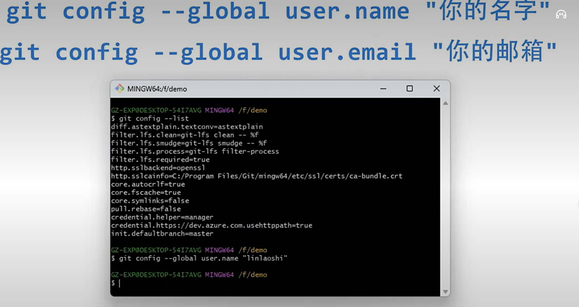Maximize the MINGW64 terminal window
Screen dimensions: 579x307
(x=410, y=89)
